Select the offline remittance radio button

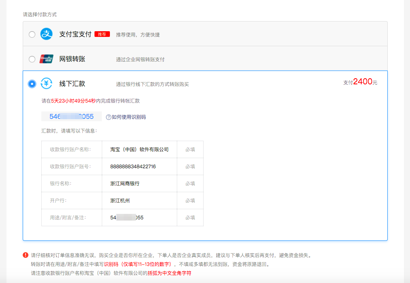(32, 84)
